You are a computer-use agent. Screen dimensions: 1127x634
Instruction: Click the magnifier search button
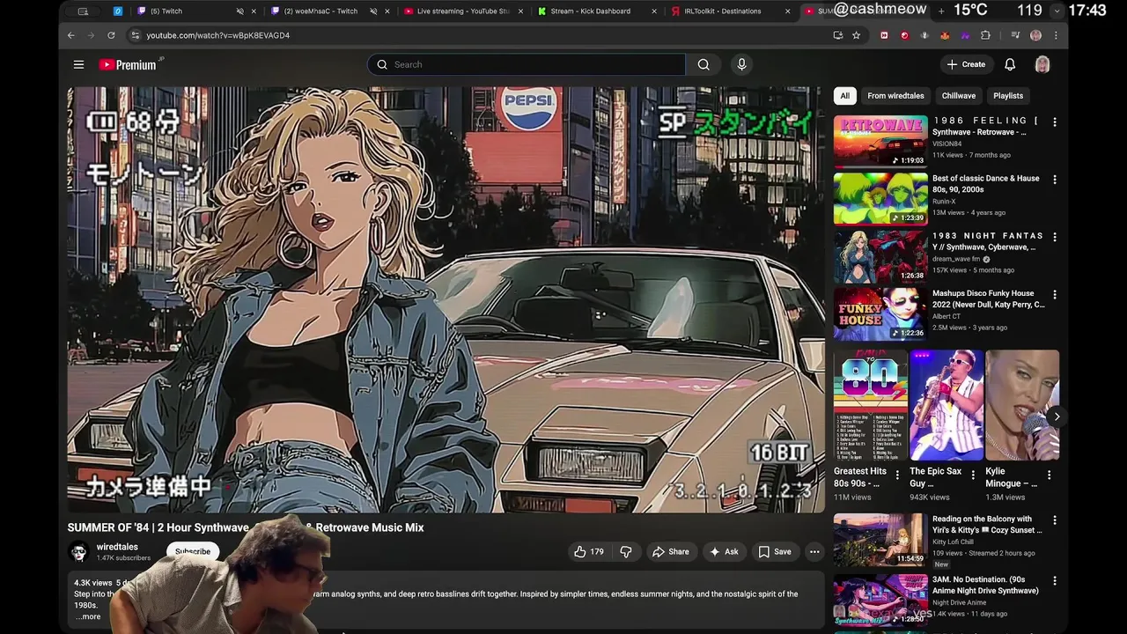[703, 64]
